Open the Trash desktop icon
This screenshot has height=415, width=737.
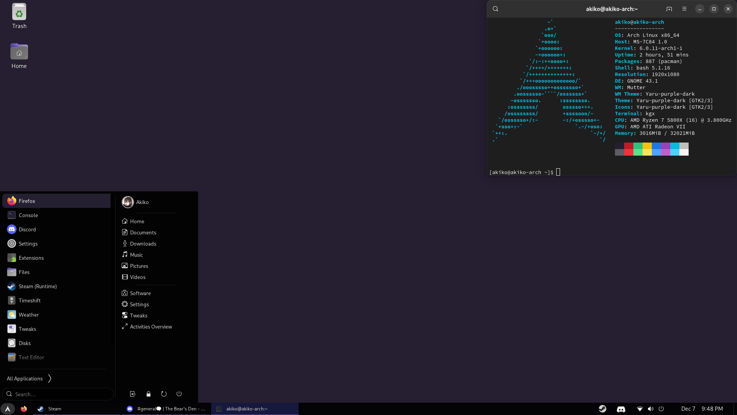pyautogui.click(x=19, y=16)
